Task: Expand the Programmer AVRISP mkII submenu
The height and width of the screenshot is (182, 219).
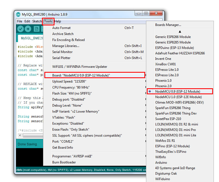Action: (x=95, y=156)
